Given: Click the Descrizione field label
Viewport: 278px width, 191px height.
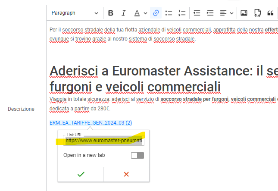Looking at the screenshot, I should [21, 109].
